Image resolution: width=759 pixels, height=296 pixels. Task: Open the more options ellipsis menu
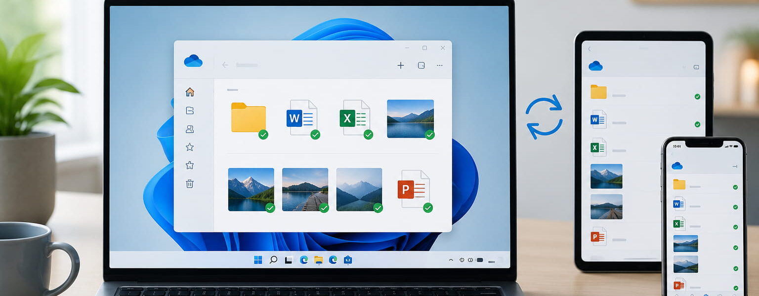[440, 65]
